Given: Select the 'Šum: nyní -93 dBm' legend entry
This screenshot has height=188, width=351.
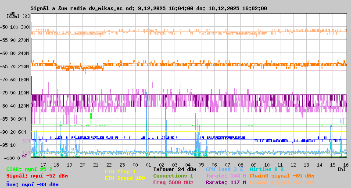Looking at the screenshot, I should (x=32, y=185).
